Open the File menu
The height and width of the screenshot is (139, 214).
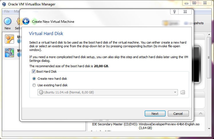tap(7, 11)
